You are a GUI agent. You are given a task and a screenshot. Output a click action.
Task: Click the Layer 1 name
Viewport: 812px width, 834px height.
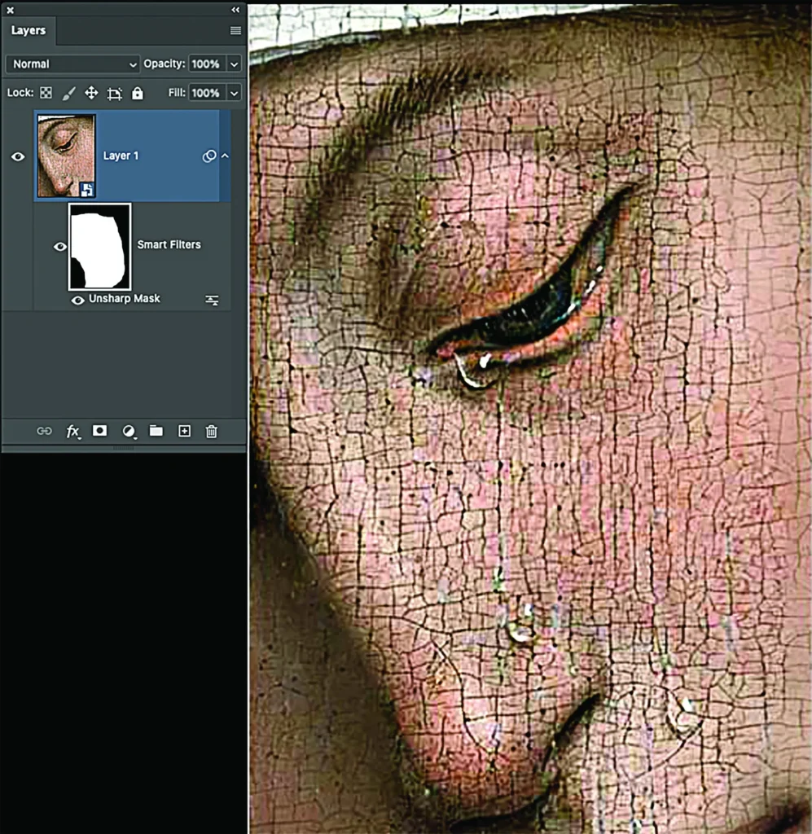(x=121, y=156)
